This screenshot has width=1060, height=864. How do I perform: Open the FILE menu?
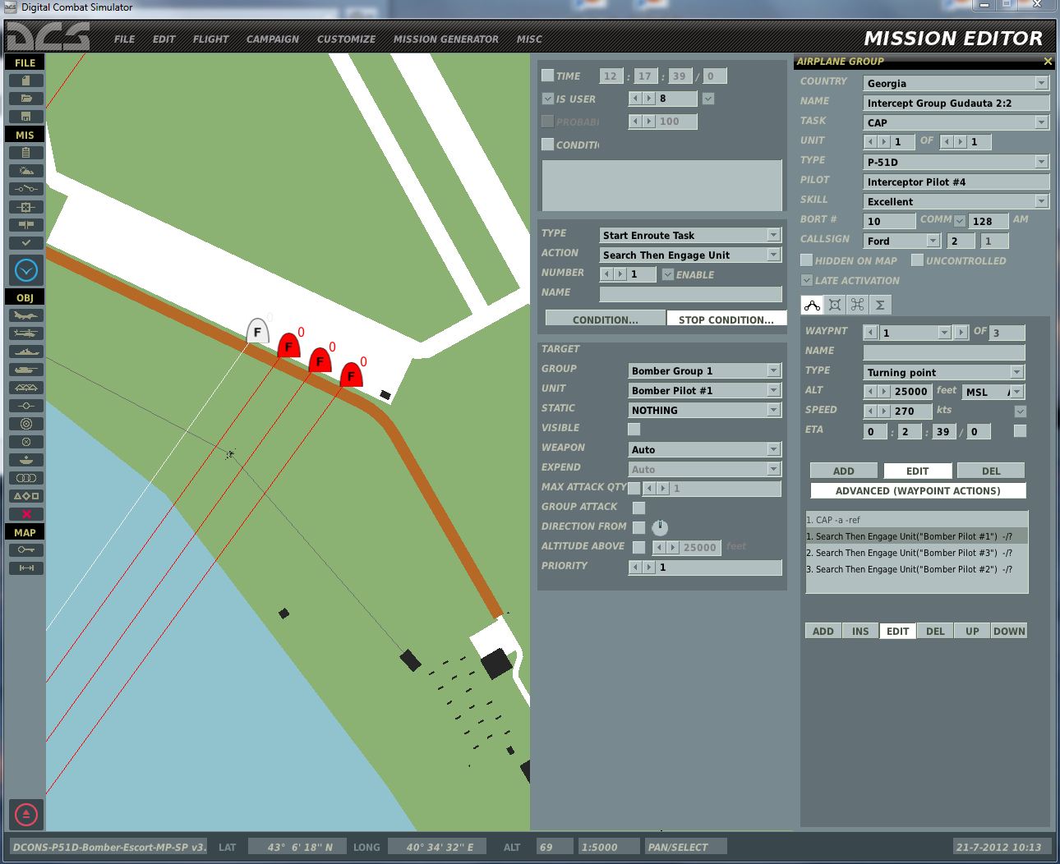(x=125, y=39)
